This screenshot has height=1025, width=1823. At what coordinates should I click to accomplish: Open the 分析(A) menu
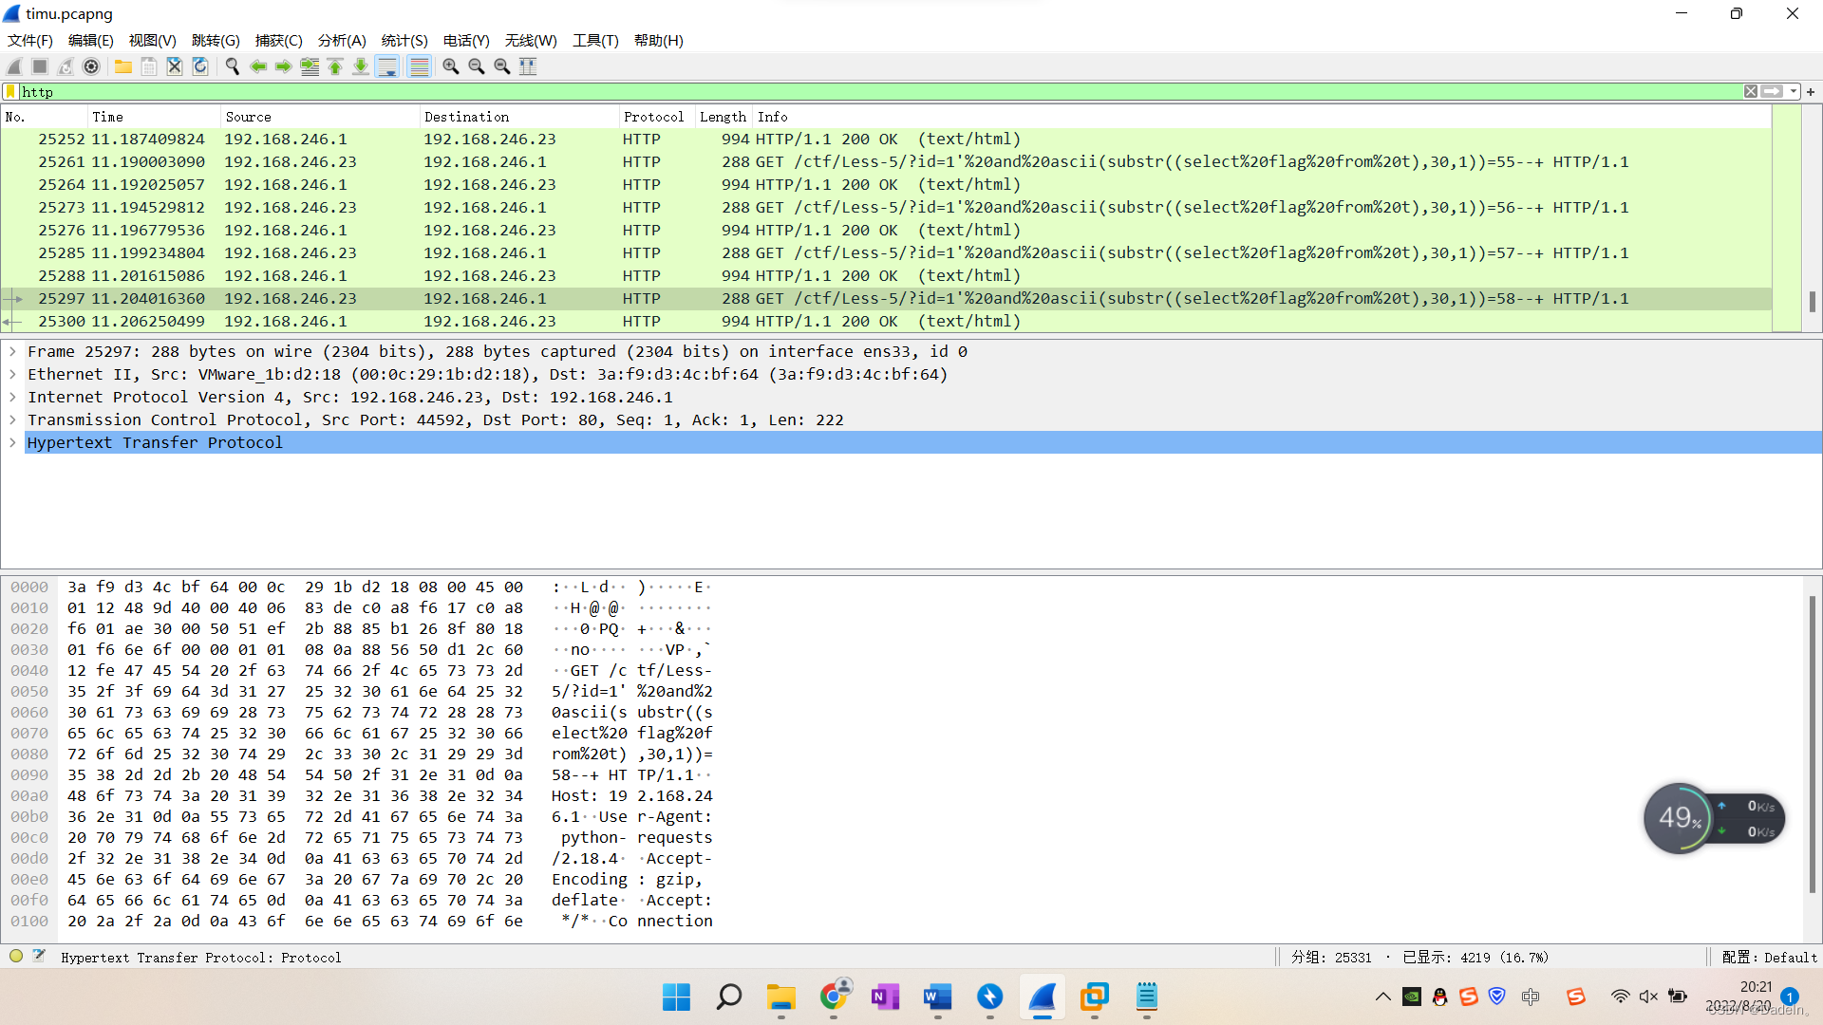point(342,41)
